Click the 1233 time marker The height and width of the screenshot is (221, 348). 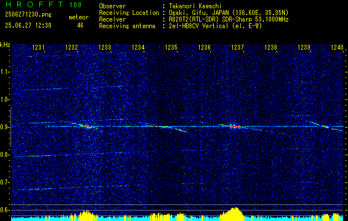point(105,47)
